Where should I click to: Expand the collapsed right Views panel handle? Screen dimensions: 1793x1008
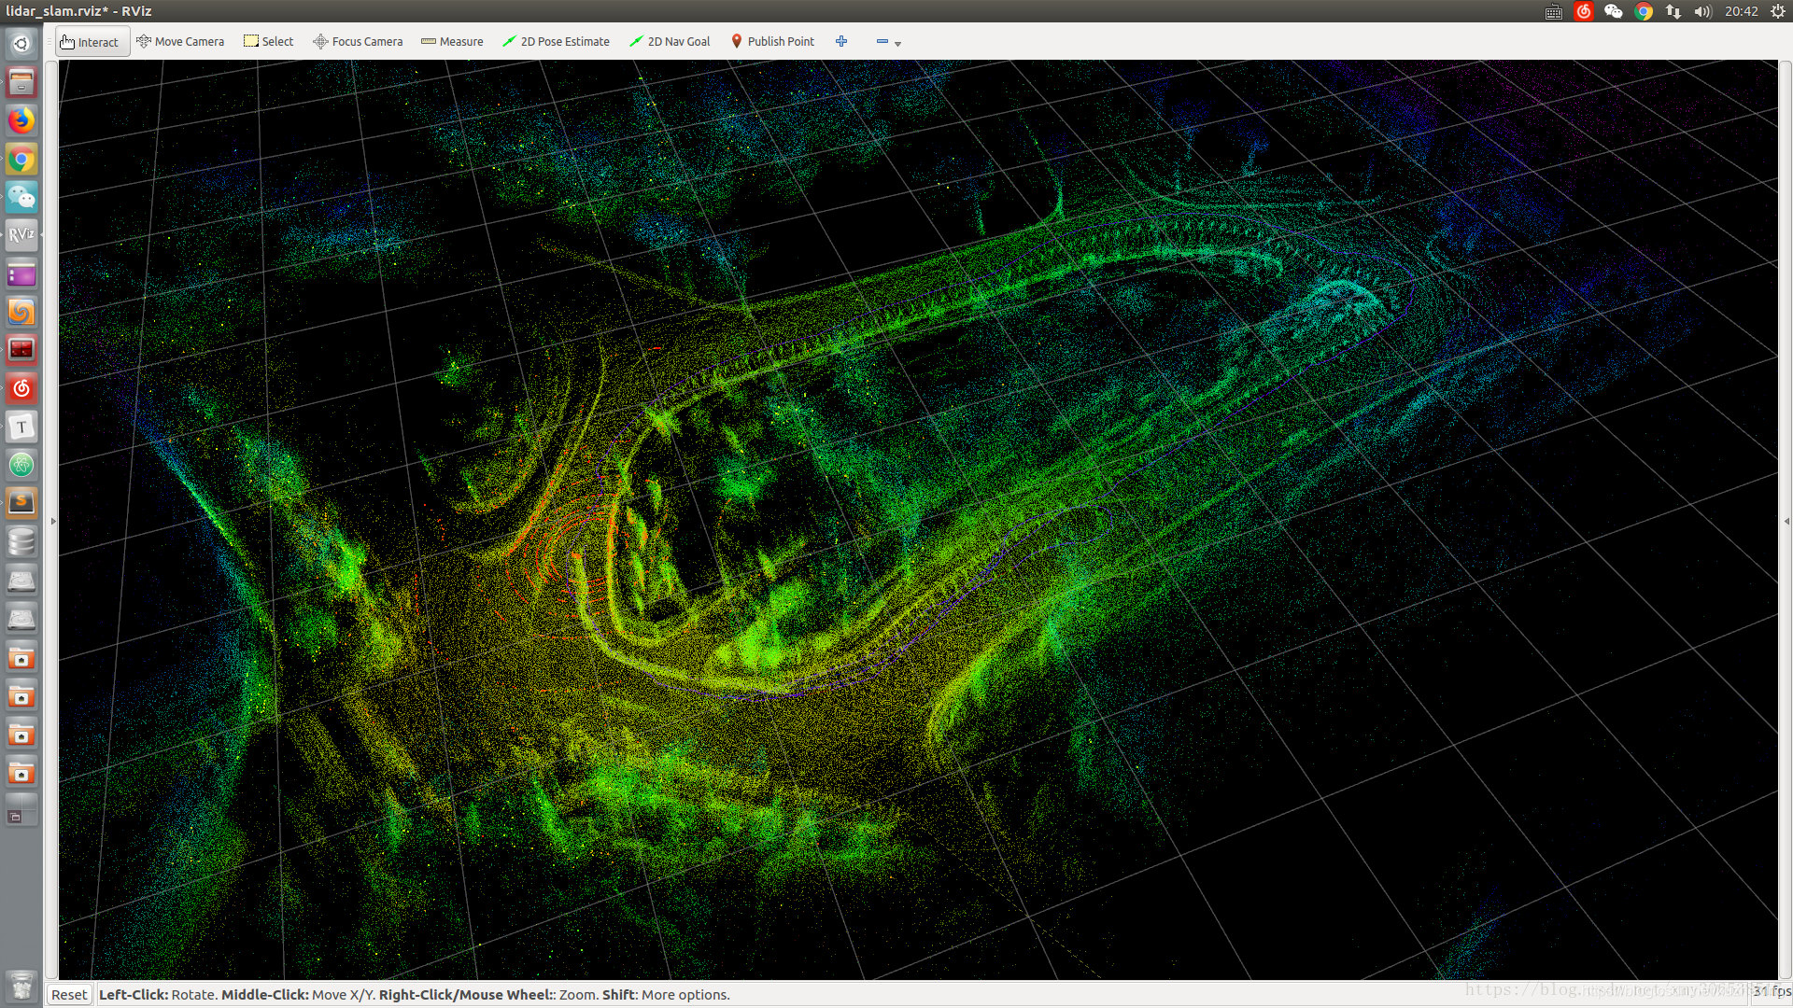click(1786, 521)
